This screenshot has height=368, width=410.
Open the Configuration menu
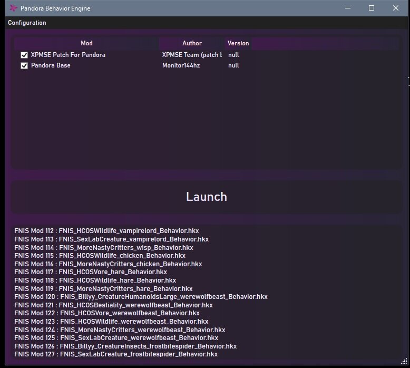pos(27,23)
